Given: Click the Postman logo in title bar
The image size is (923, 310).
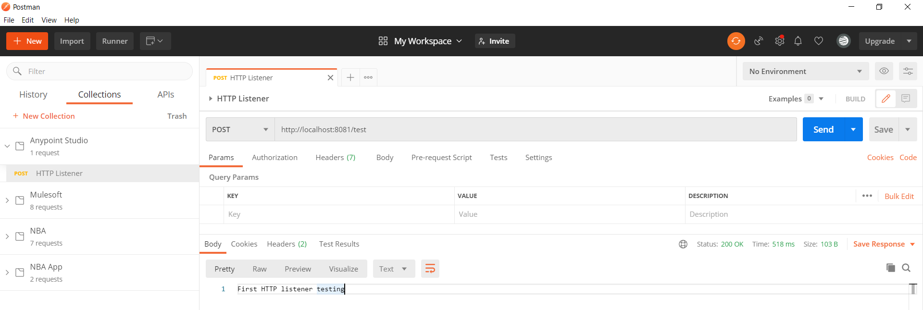Looking at the screenshot, I should click(6, 7).
